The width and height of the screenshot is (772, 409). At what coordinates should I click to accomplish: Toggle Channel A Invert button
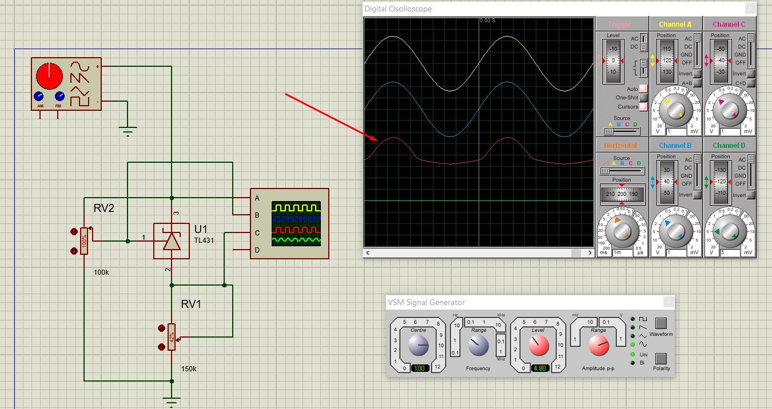(697, 74)
